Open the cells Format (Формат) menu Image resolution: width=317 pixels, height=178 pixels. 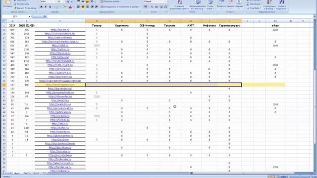(239, 4)
